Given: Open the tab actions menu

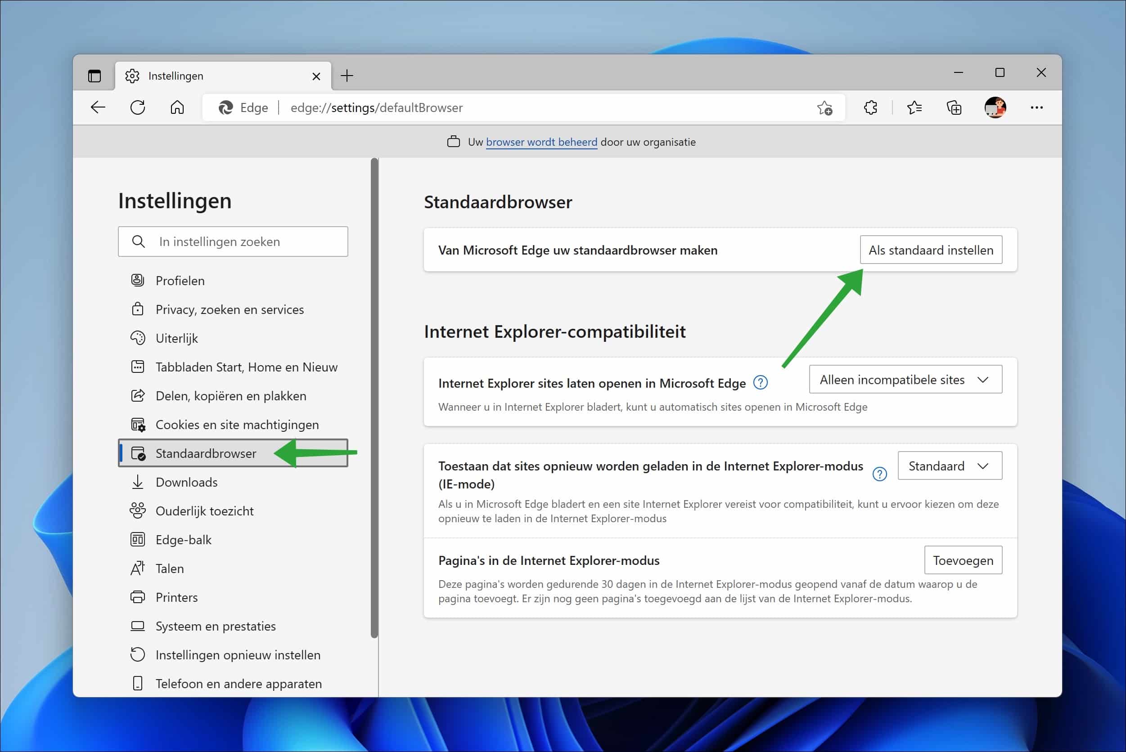Looking at the screenshot, I should tap(94, 75).
